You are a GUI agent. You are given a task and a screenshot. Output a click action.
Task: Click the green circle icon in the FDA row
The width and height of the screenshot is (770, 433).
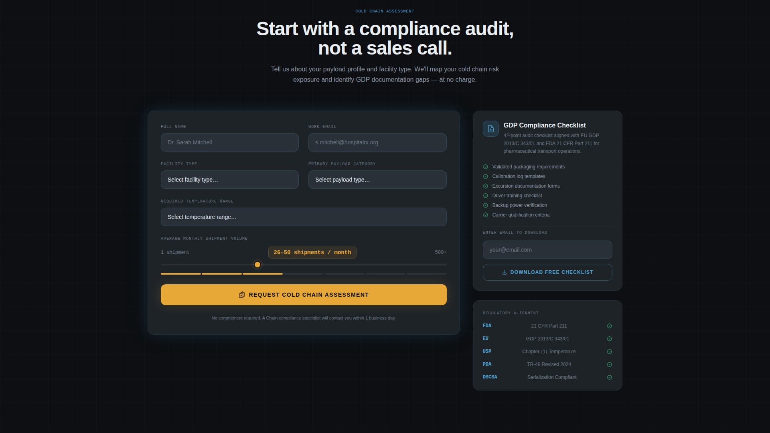(x=609, y=326)
